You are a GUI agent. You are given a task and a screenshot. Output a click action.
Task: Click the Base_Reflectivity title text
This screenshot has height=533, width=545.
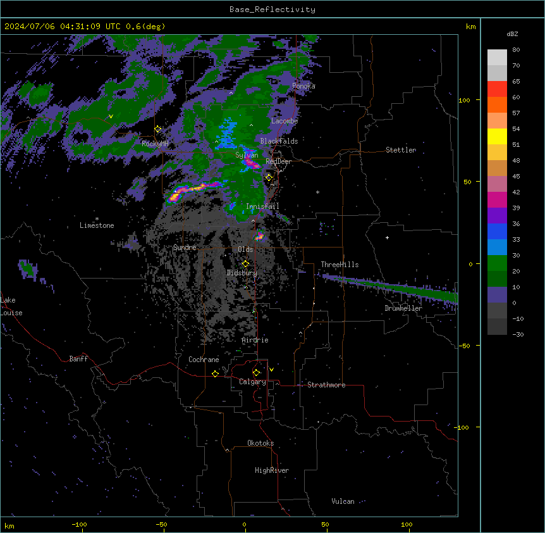click(272, 9)
